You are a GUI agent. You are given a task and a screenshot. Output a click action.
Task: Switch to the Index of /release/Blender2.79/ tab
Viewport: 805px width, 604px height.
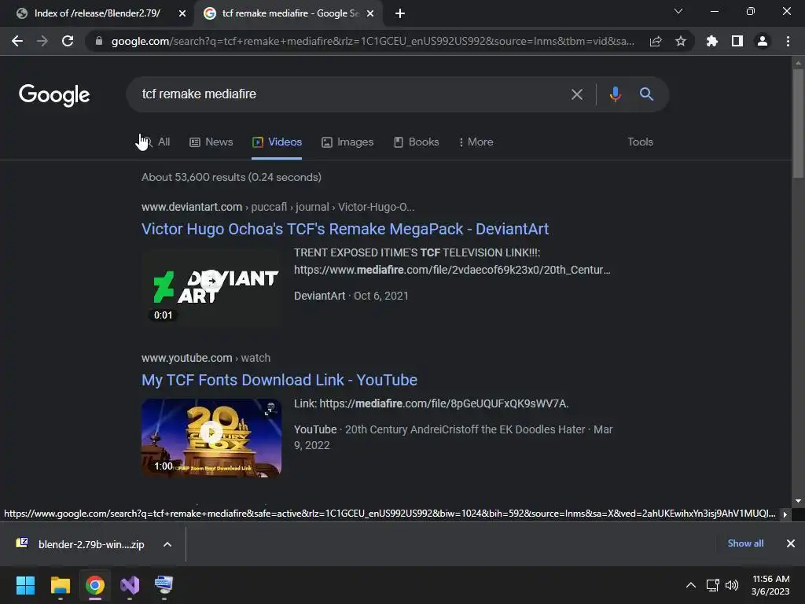tap(97, 13)
